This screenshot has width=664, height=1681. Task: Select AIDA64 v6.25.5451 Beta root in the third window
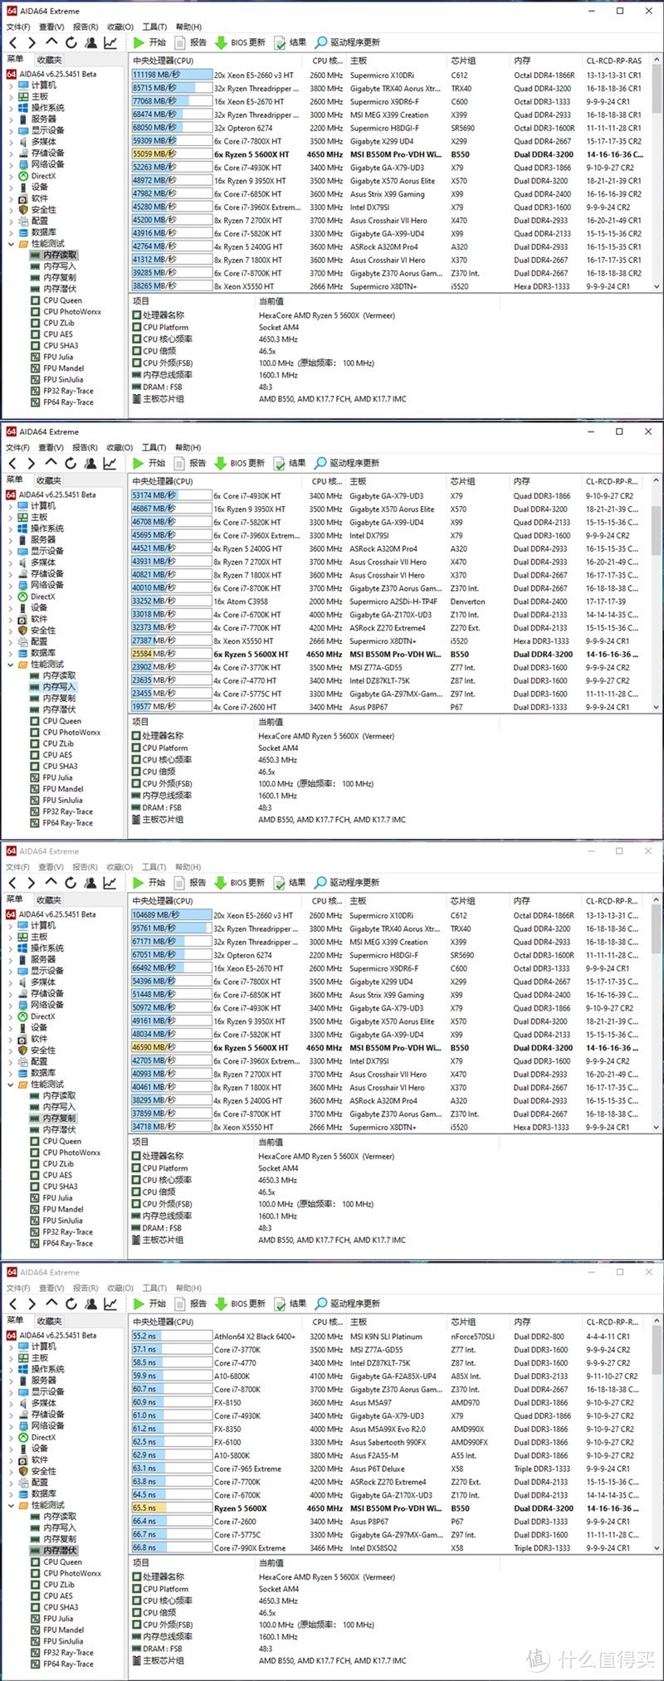51,914
